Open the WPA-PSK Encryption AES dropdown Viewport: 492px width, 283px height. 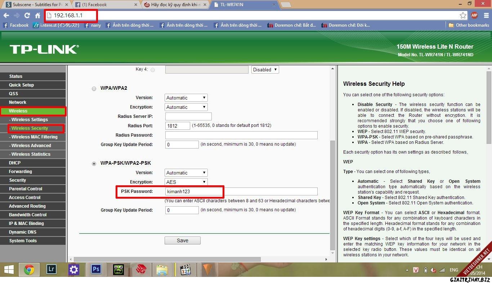click(x=186, y=182)
